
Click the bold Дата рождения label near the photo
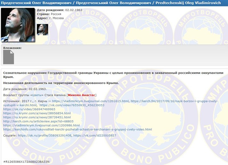[x=50, y=10]
